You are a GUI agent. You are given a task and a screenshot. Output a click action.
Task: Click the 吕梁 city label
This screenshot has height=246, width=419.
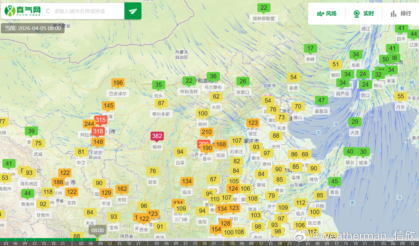pos(180,163)
